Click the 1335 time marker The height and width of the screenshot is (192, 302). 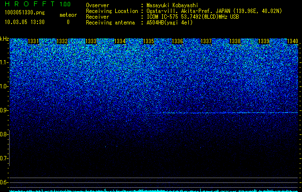click(x=149, y=41)
